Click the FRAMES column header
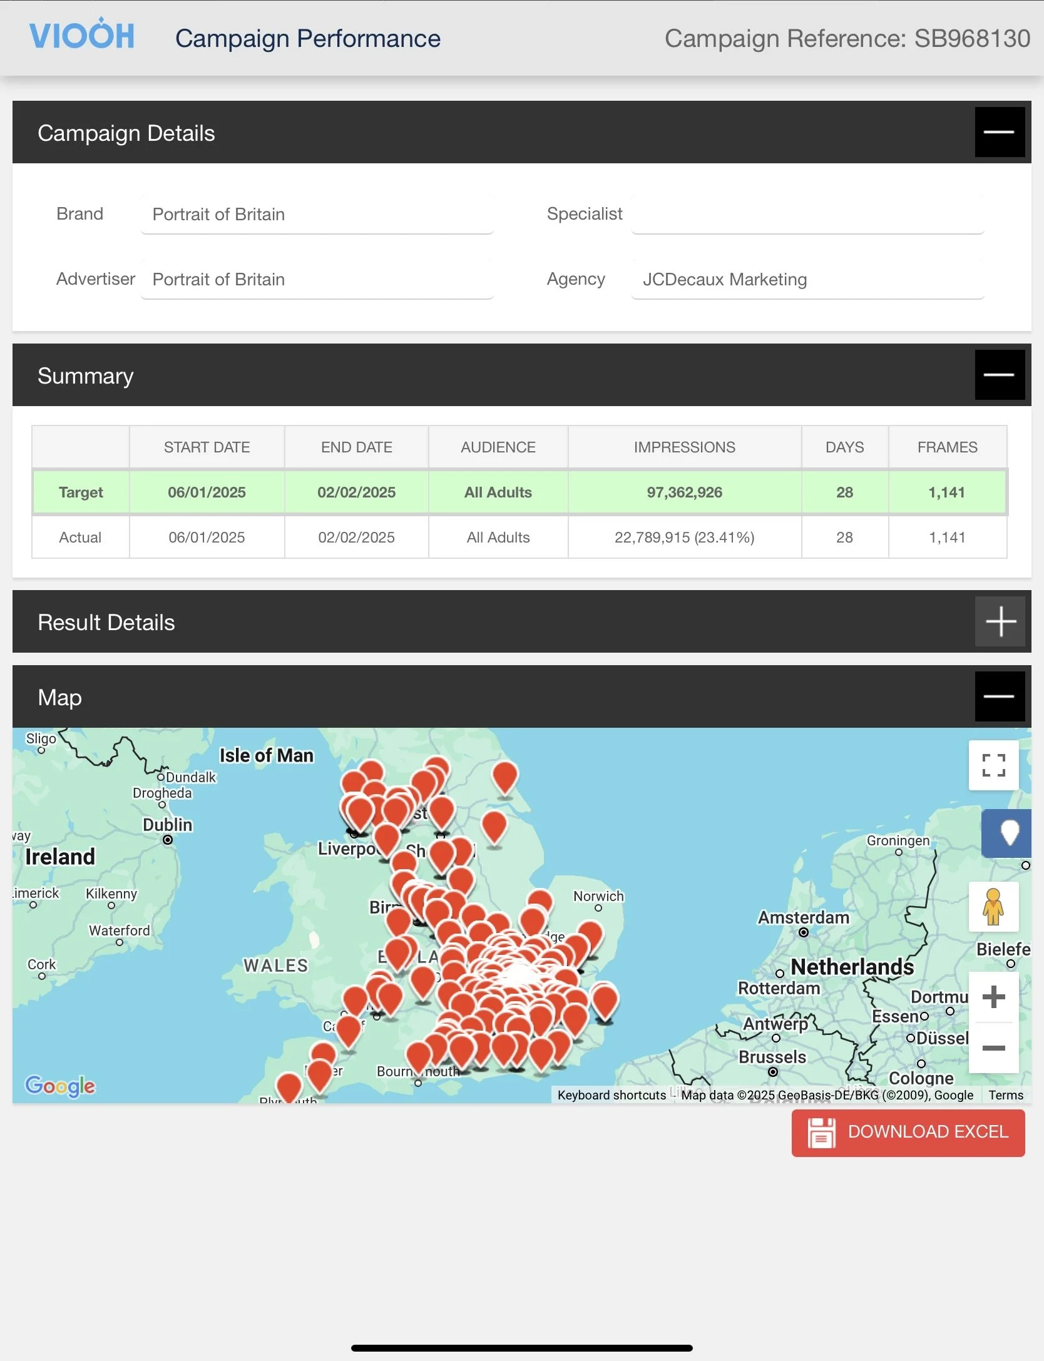This screenshot has height=1361, width=1044. coord(948,447)
